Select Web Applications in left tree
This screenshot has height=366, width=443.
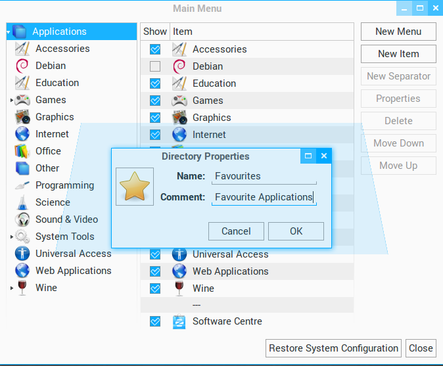click(x=73, y=271)
